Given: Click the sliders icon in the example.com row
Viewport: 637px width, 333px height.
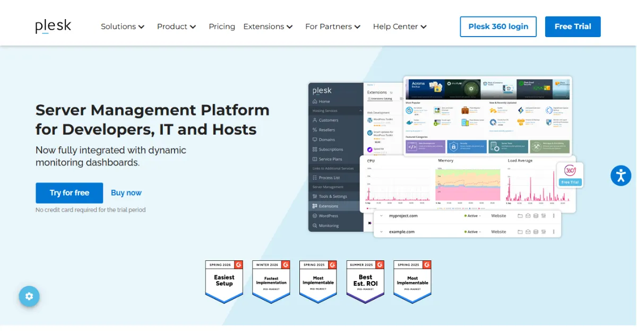Looking at the screenshot, I should click(544, 232).
